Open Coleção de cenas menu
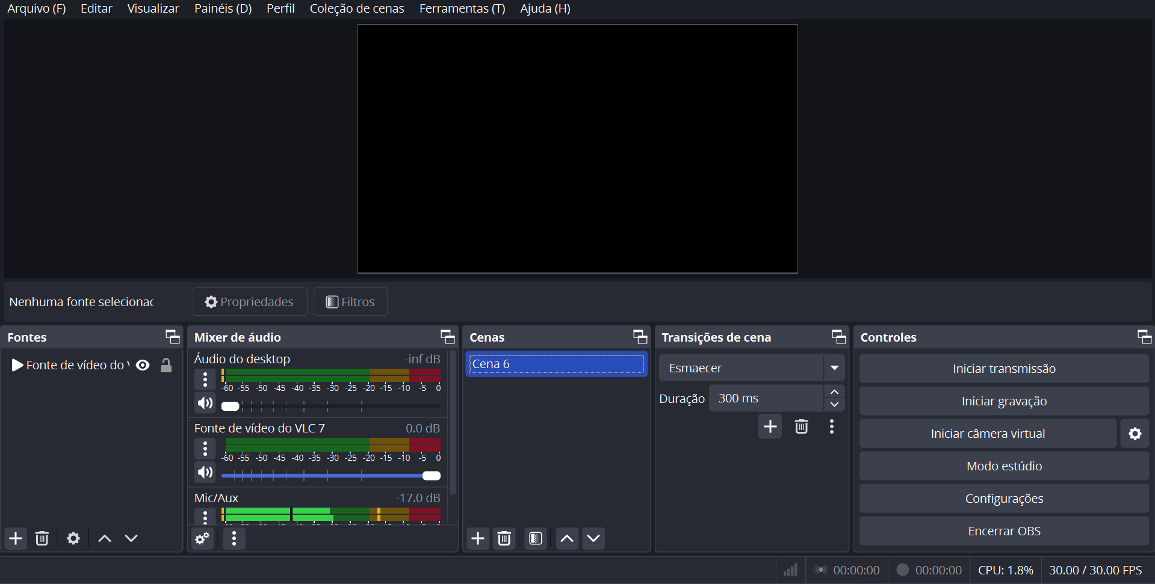This screenshot has height=584, width=1155. pyautogui.click(x=357, y=8)
